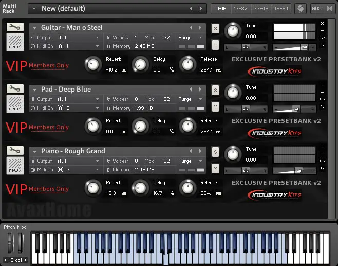Open the wrench edit icon for Guitar - Man o Steel
This screenshot has width=338, height=266.
coord(15,27)
